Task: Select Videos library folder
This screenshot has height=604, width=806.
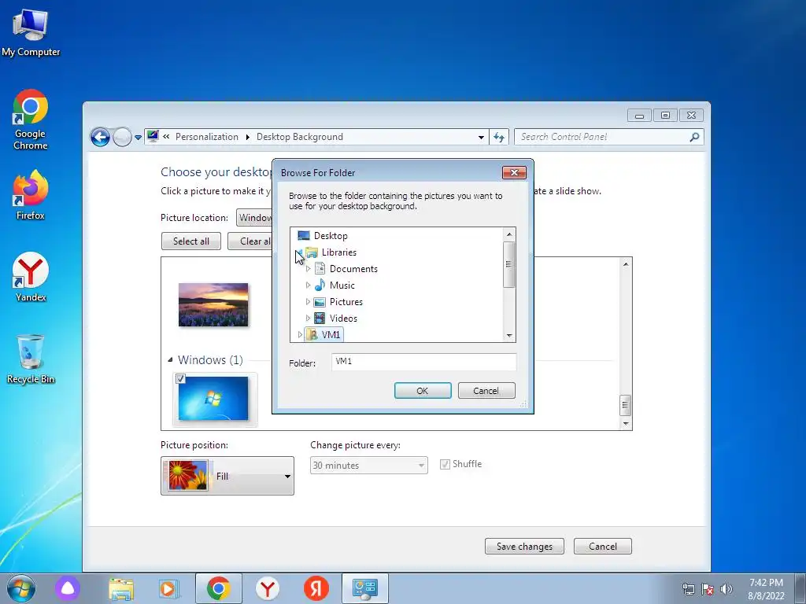Action: coord(343,318)
